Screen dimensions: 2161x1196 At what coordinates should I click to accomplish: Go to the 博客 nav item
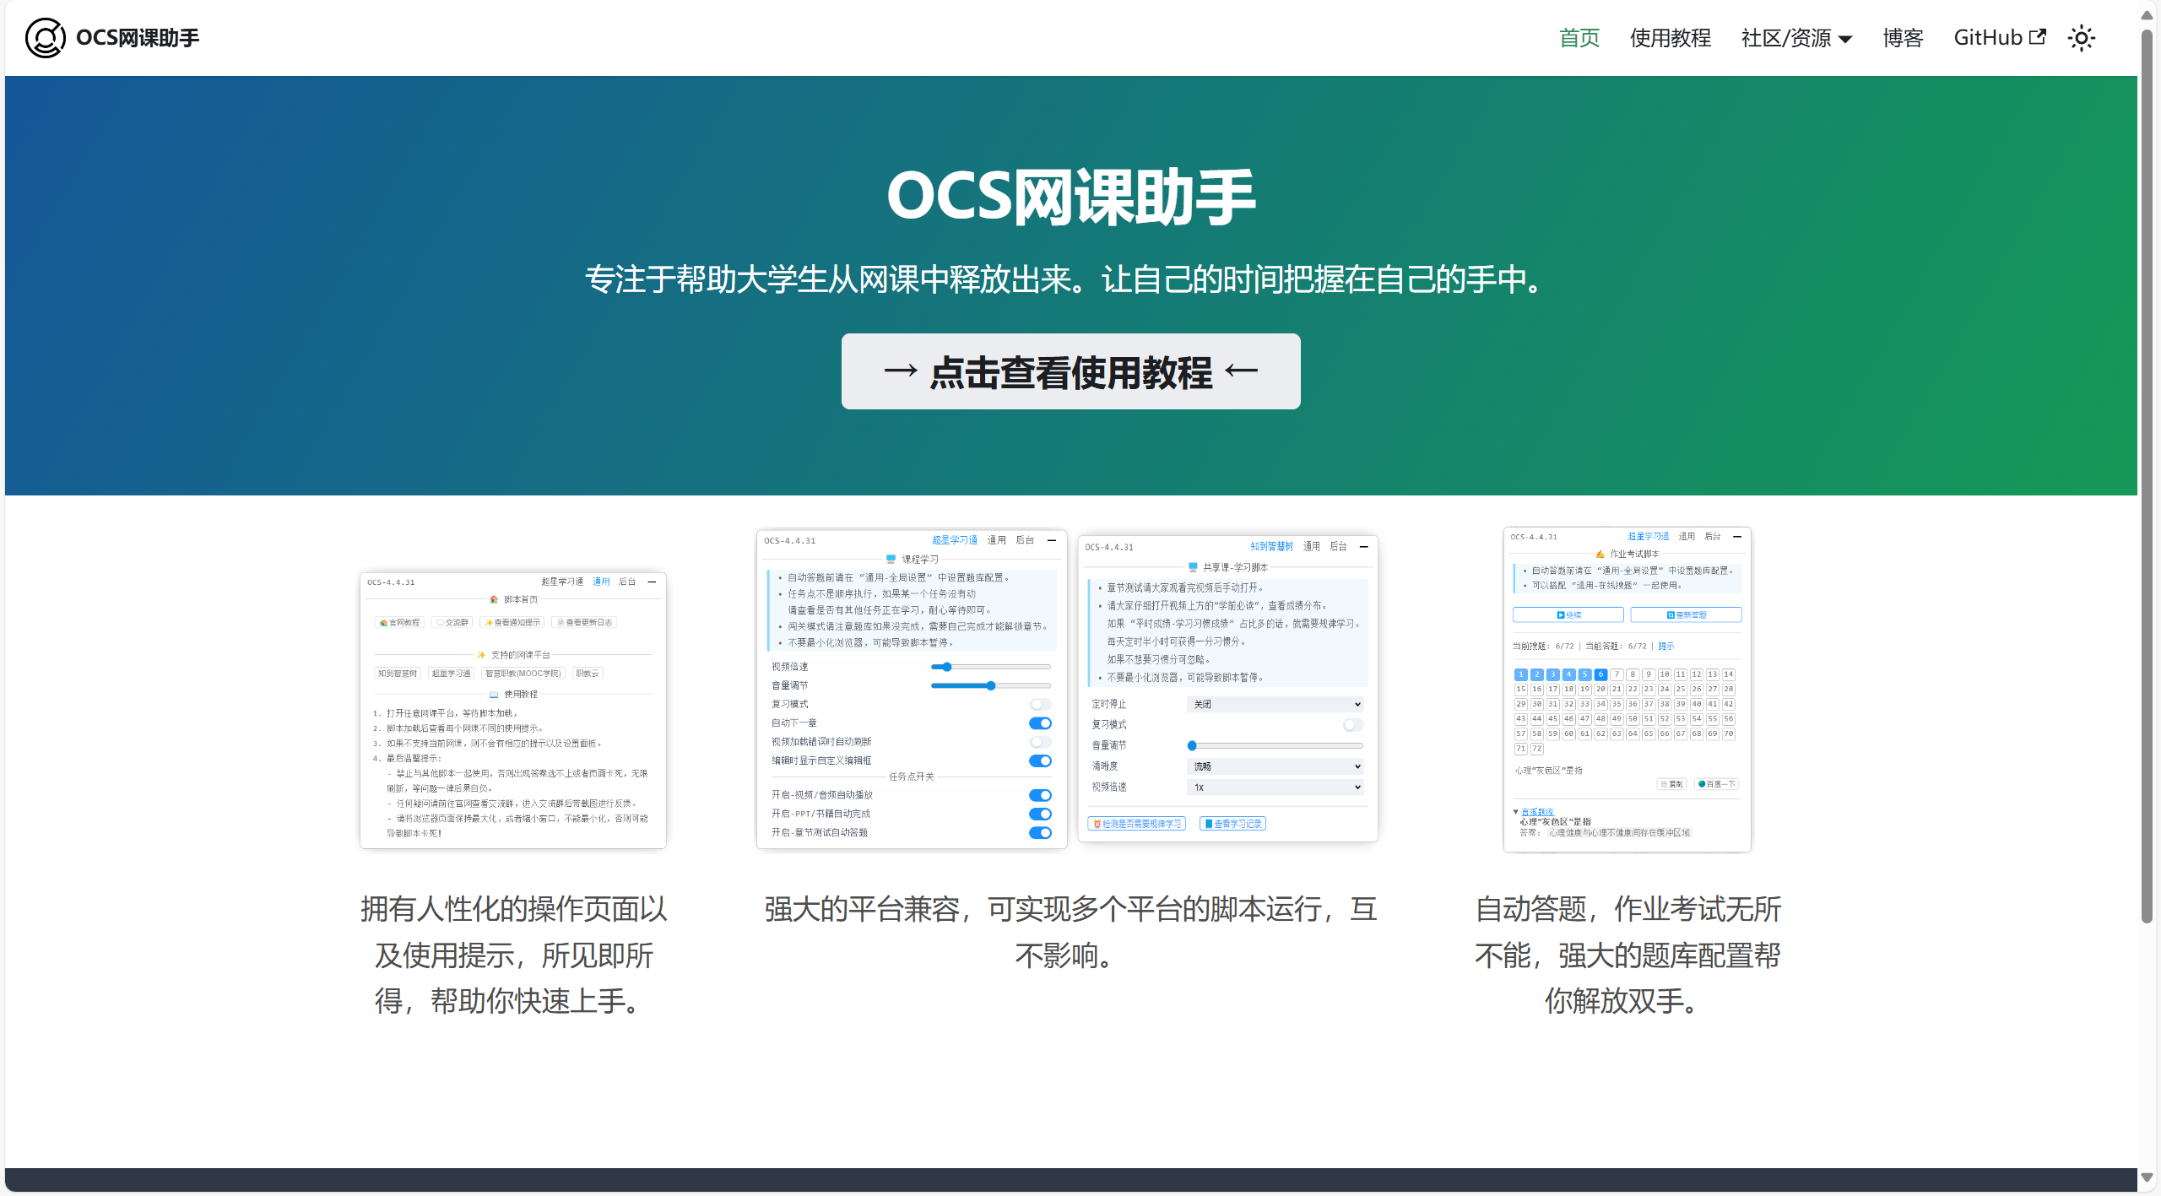coord(1903,38)
